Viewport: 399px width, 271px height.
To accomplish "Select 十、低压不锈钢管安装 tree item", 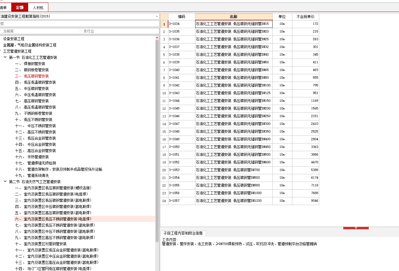I will click(34, 120).
